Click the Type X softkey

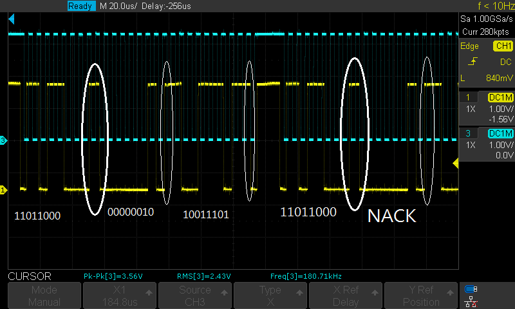pos(270,295)
